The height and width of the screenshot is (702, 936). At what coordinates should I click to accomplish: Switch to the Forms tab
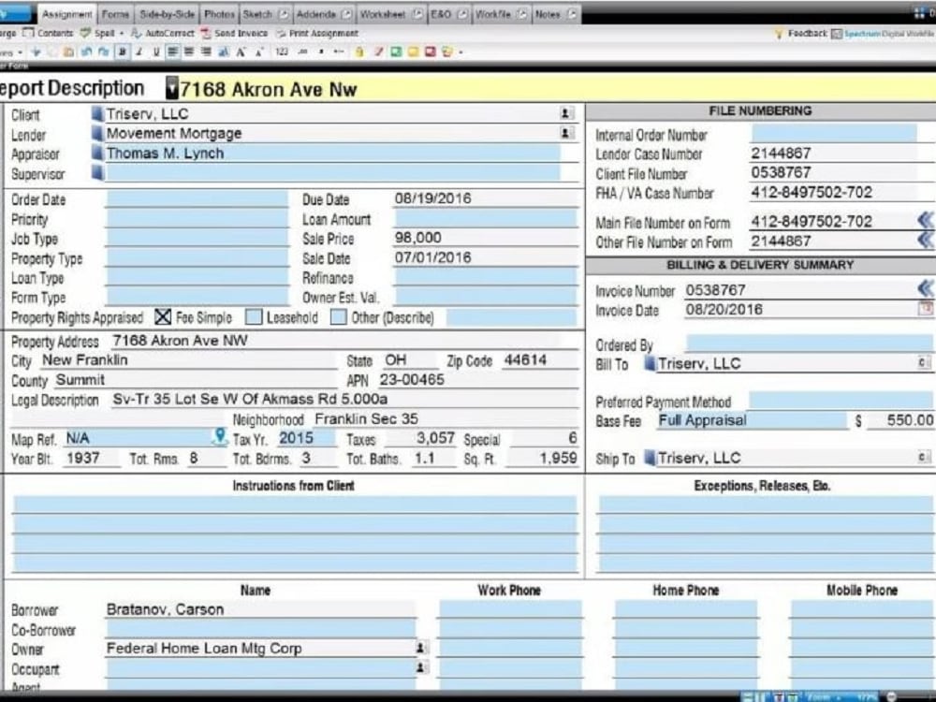point(114,14)
